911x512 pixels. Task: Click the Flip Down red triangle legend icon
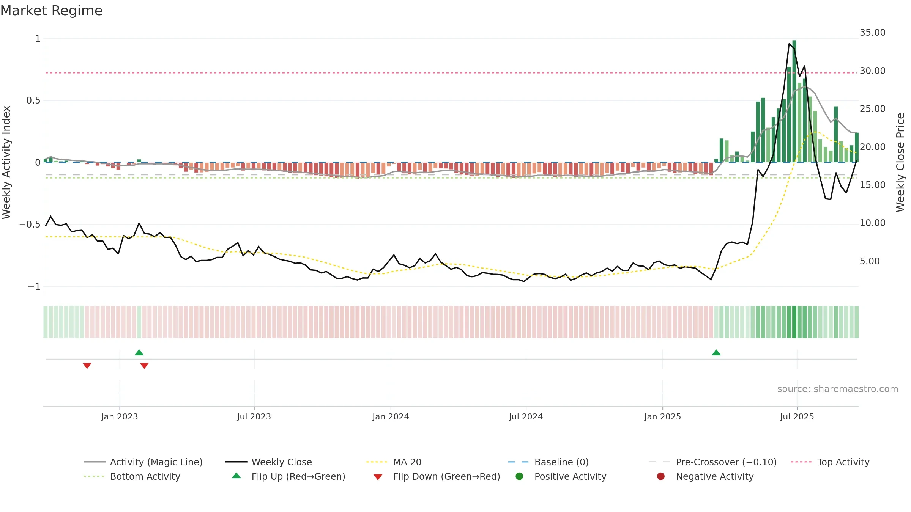pyautogui.click(x=378, y=477)
